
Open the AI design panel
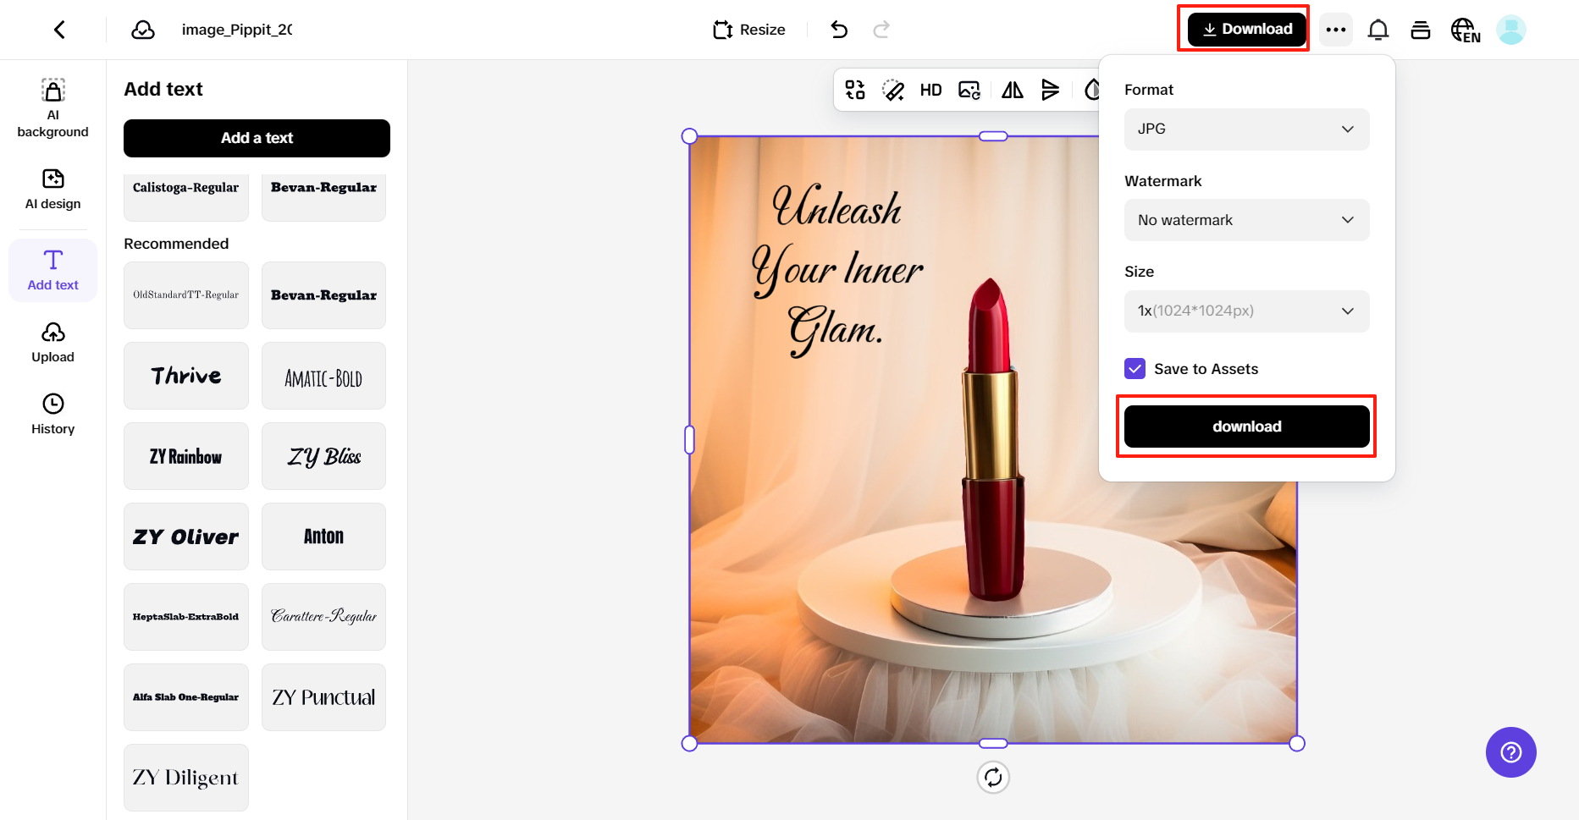click(x=52, y=188)
